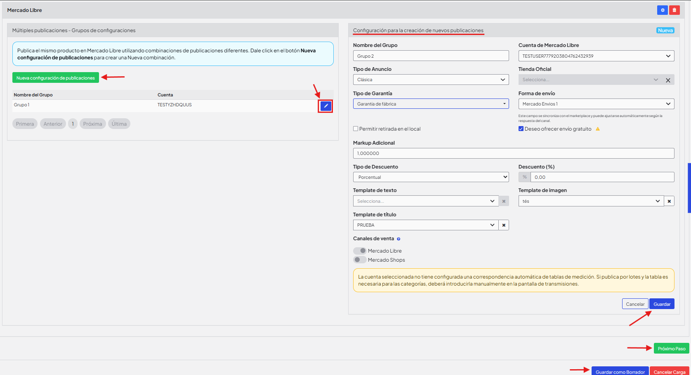The width and height of the screenshot is (691, 375).
Task: Select page 1 in pagination
Action: (x=73, y=124)
